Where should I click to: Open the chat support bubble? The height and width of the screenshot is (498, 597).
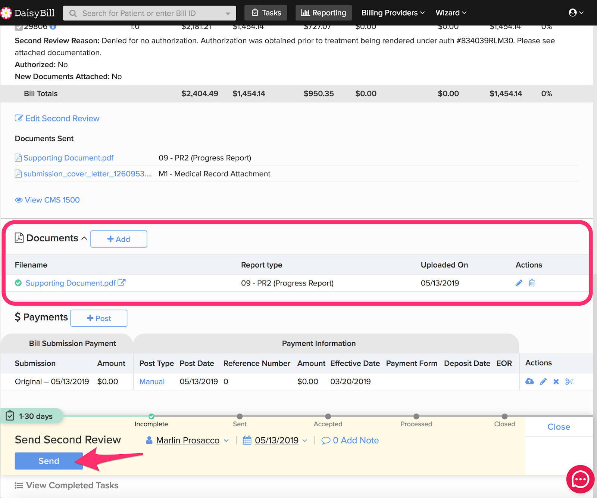(x=580, y=479)
